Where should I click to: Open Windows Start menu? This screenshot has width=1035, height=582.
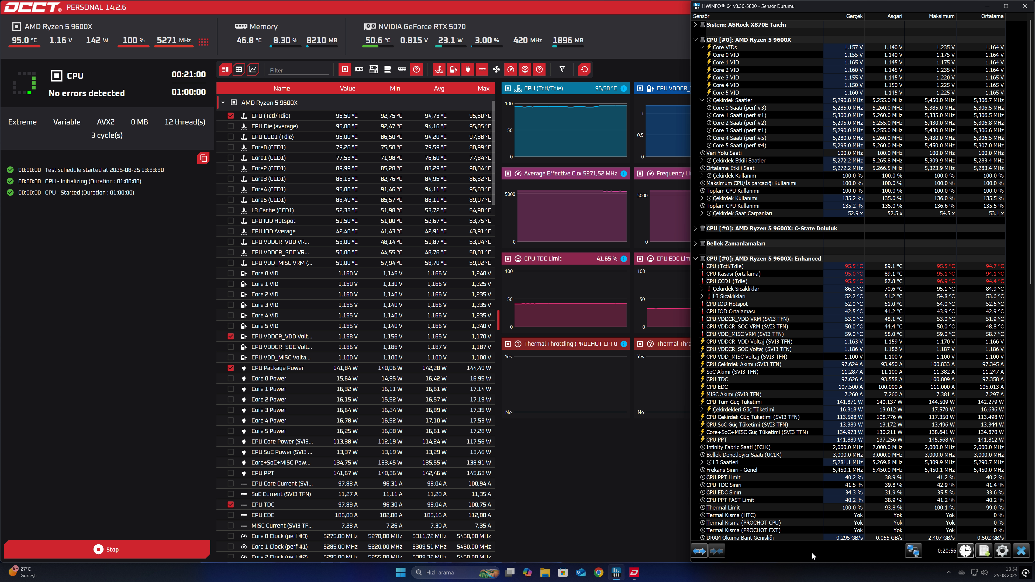pos(401,572)
